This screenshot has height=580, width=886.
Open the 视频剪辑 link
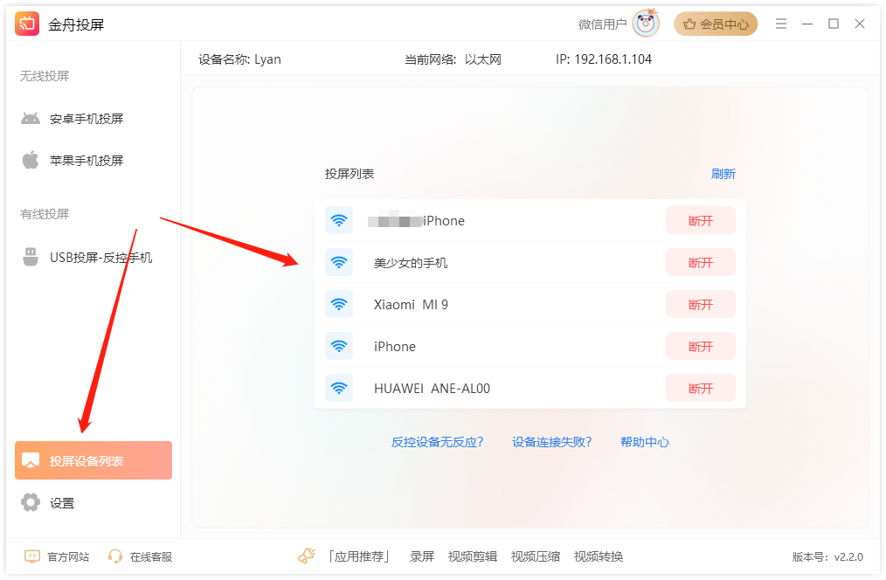[473, 556]
